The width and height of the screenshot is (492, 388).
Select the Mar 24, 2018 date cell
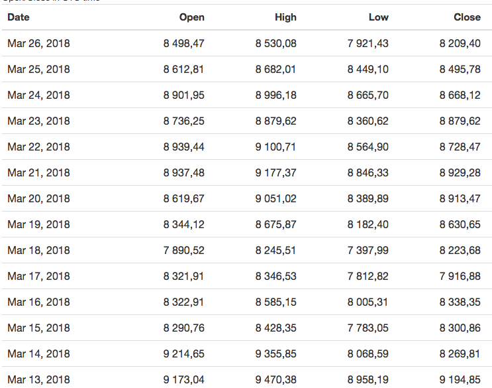pyautogui.click(x=38, y=95)
